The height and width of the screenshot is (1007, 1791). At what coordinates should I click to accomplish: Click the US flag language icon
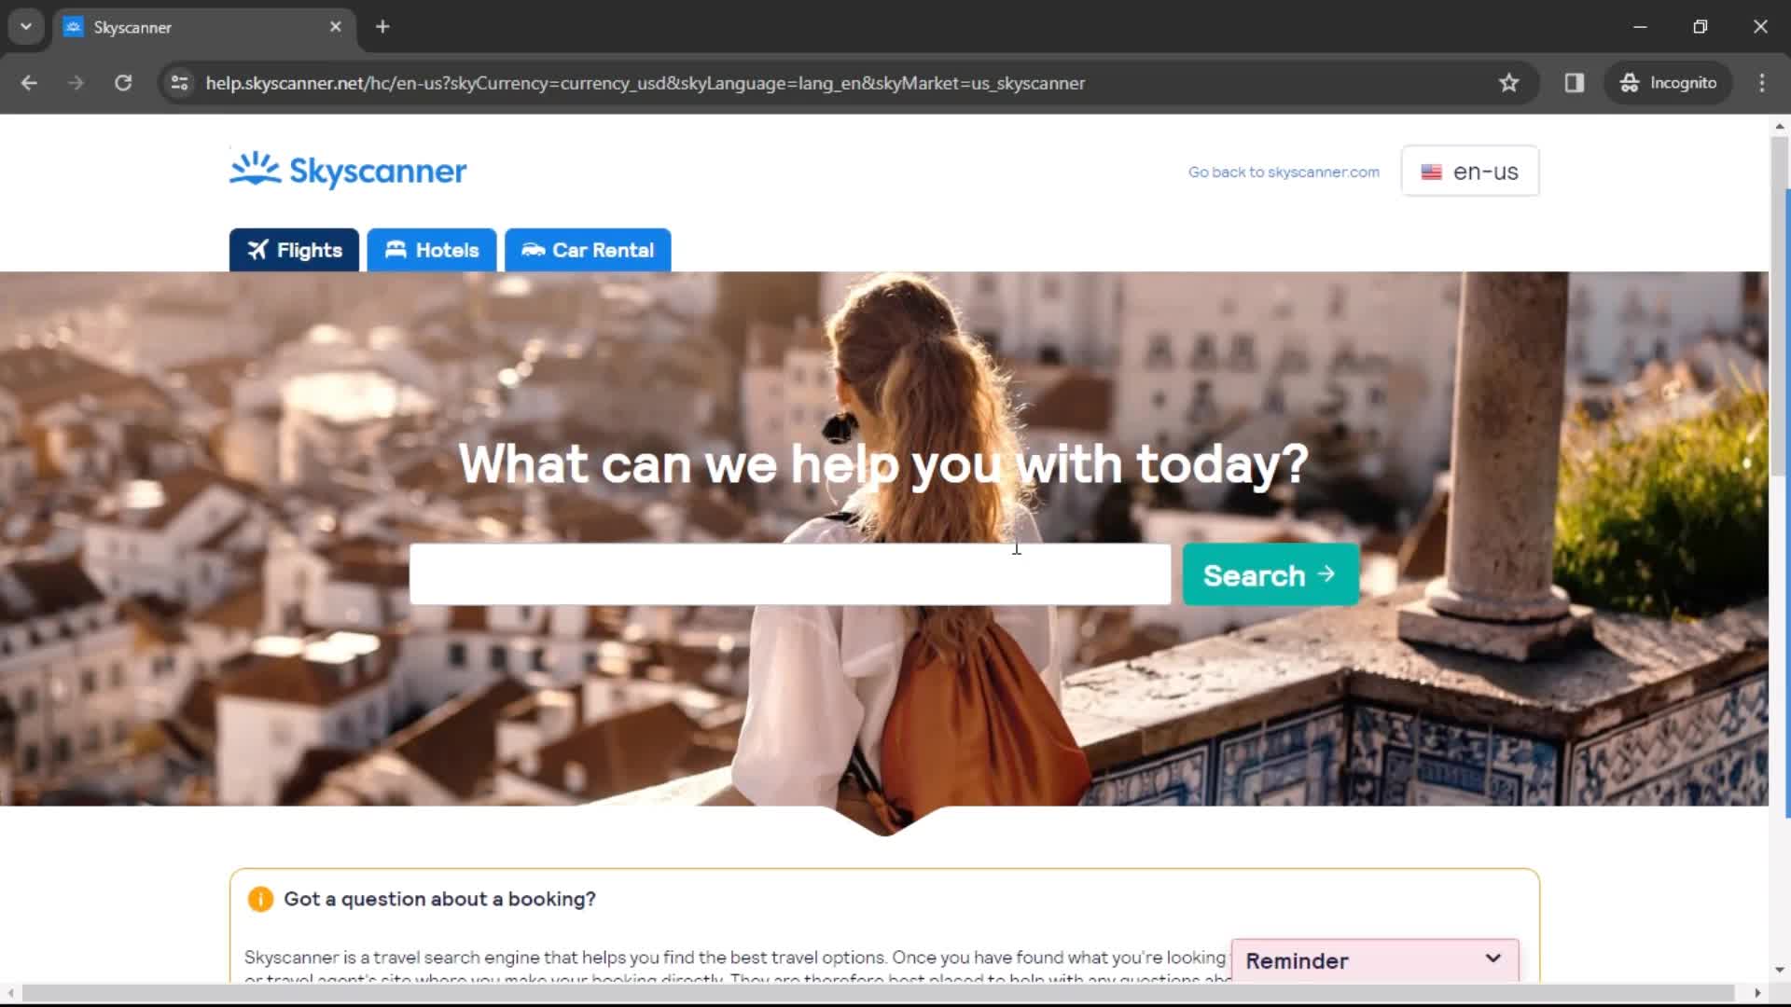[x=1429, y=171]
